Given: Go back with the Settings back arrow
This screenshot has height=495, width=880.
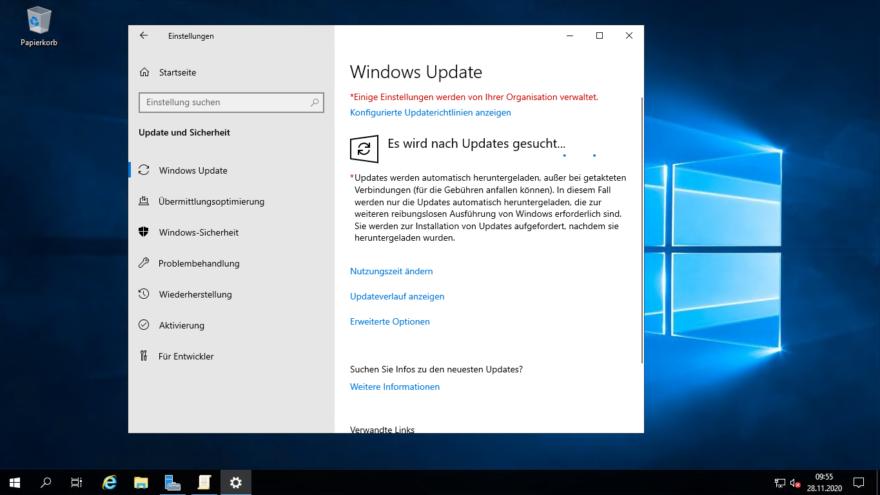Looking at the screenshot, I should coord(144,36).
